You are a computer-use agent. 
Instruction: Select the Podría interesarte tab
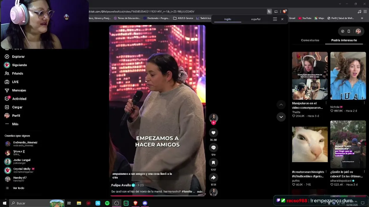[x=344, y=40]
